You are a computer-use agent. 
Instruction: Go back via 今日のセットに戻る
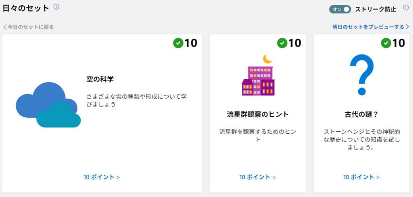click(x=28, y=27)
